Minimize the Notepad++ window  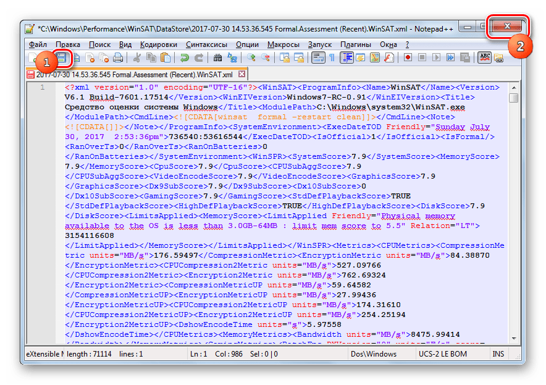tap(468, 27)
